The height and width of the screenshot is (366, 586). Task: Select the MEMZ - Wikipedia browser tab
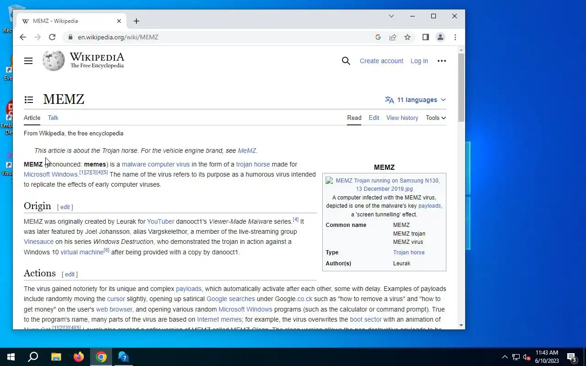(71, 21)
